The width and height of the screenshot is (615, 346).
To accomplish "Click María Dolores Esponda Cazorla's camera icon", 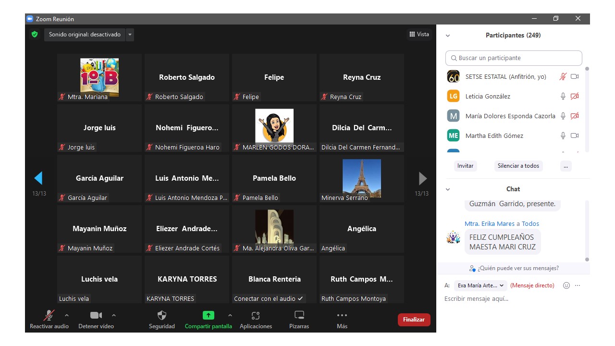I will (x=575, y=116).
